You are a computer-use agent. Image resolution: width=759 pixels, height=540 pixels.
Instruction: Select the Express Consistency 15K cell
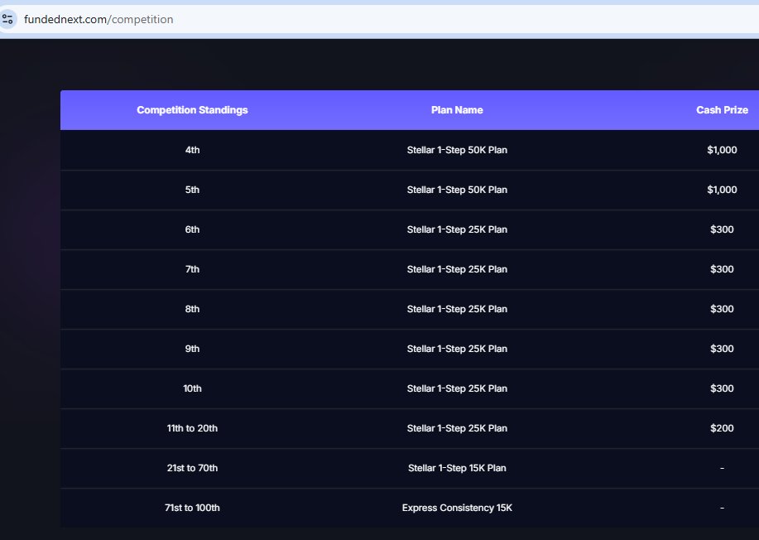coord(457,507)
